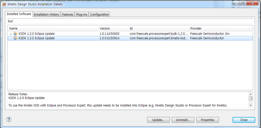Image resolution: width=261 pixels, height=128 pixels.
Task: Open Properties for the selected software
Action: [x=207, y=120]
